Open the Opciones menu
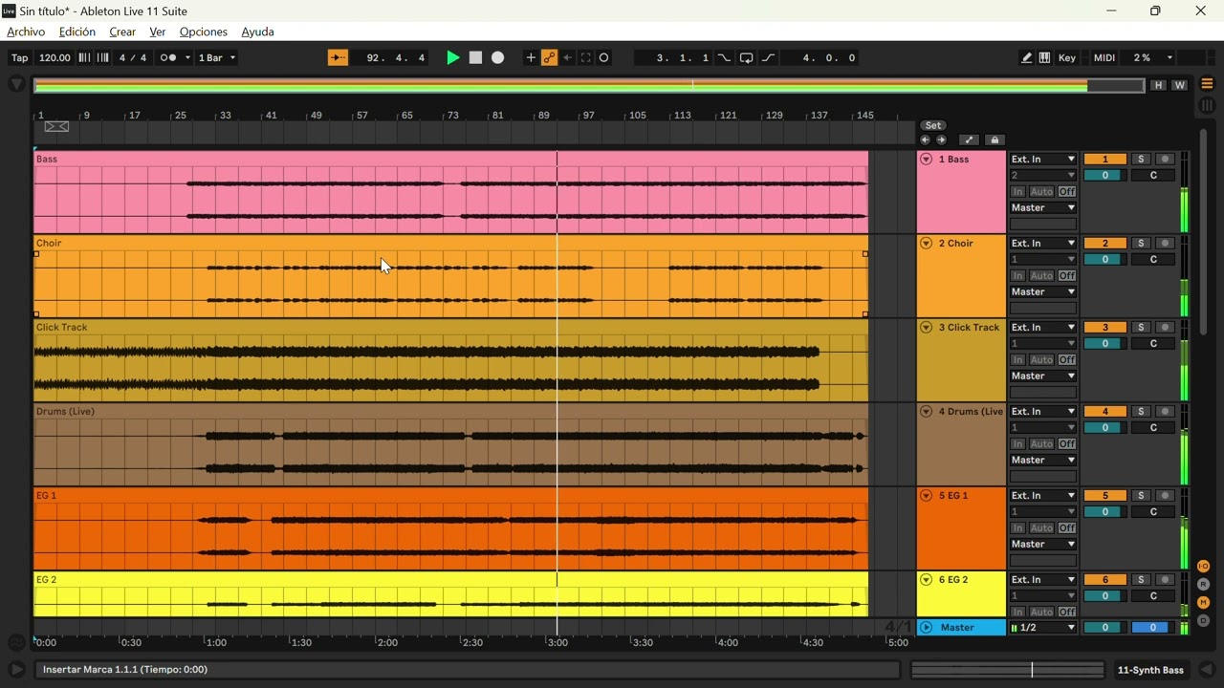Viewport: 1224px width, 688px height. 204,32
